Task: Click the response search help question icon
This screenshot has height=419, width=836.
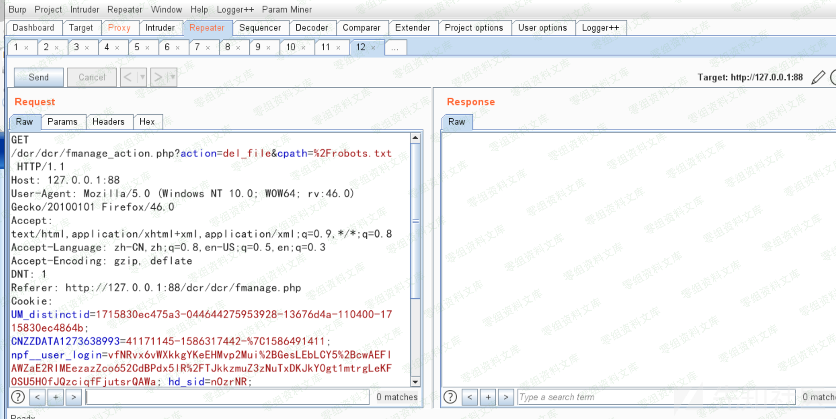Action: point(450,397)
